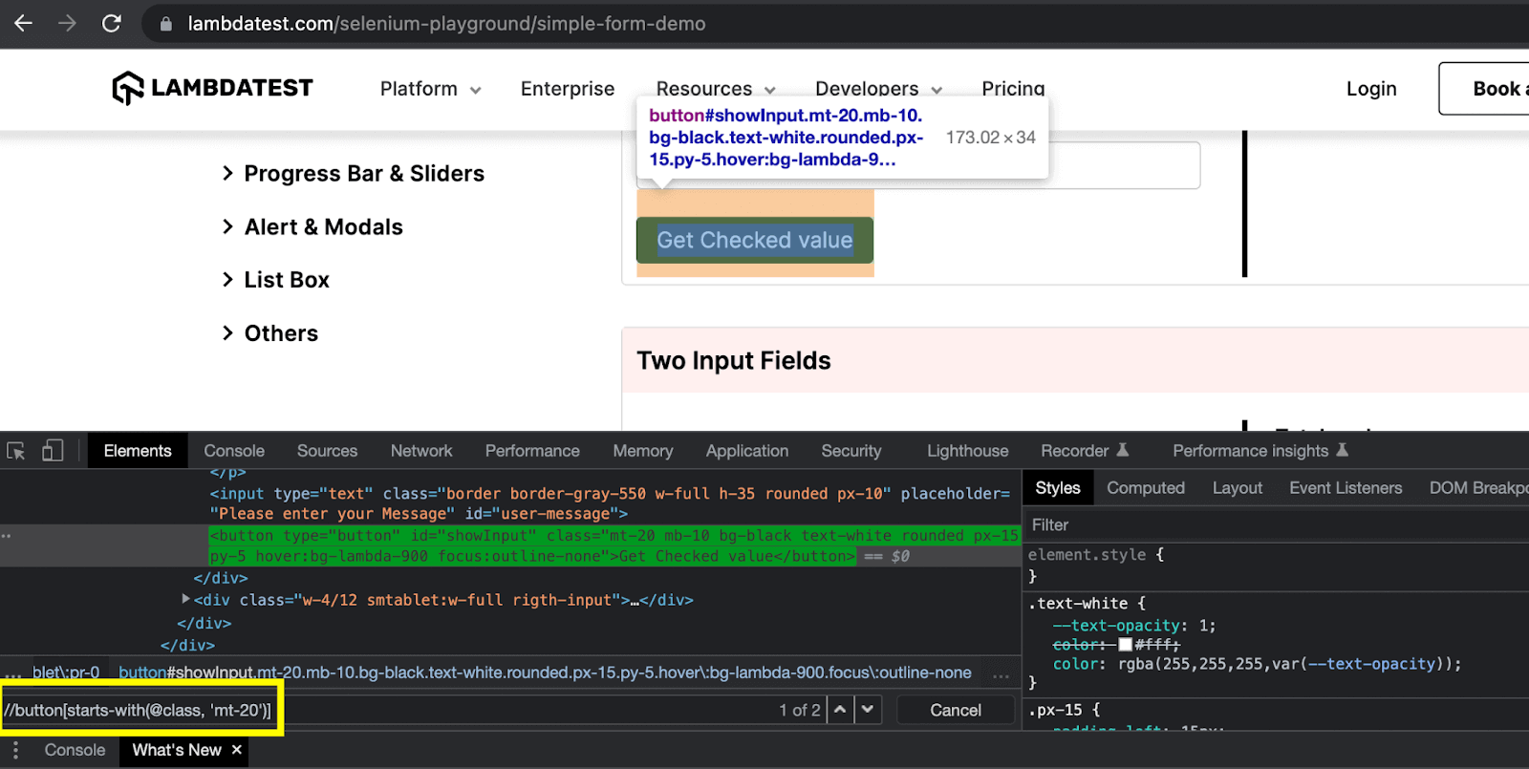Click the LambdaTest logo
The height and width of the screenshot is (769, 1529).
(212, 88)
